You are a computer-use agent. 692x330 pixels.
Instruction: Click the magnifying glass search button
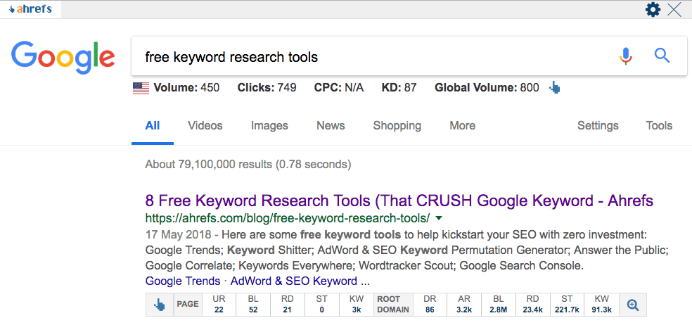click(662, 56)
